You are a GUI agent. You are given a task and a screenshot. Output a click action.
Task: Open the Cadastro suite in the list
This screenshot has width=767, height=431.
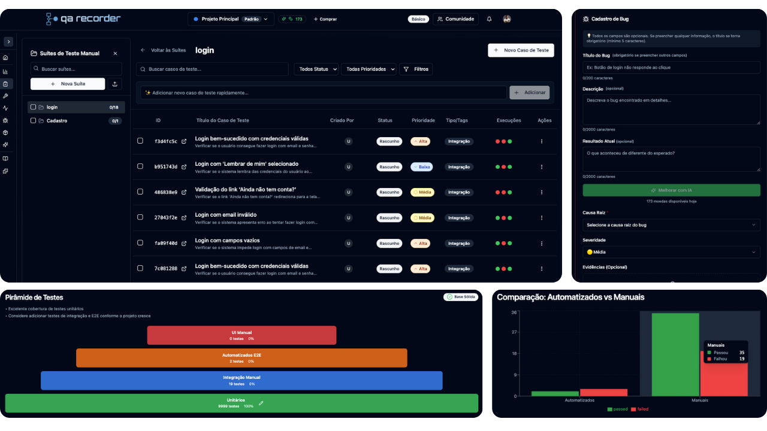76,120
